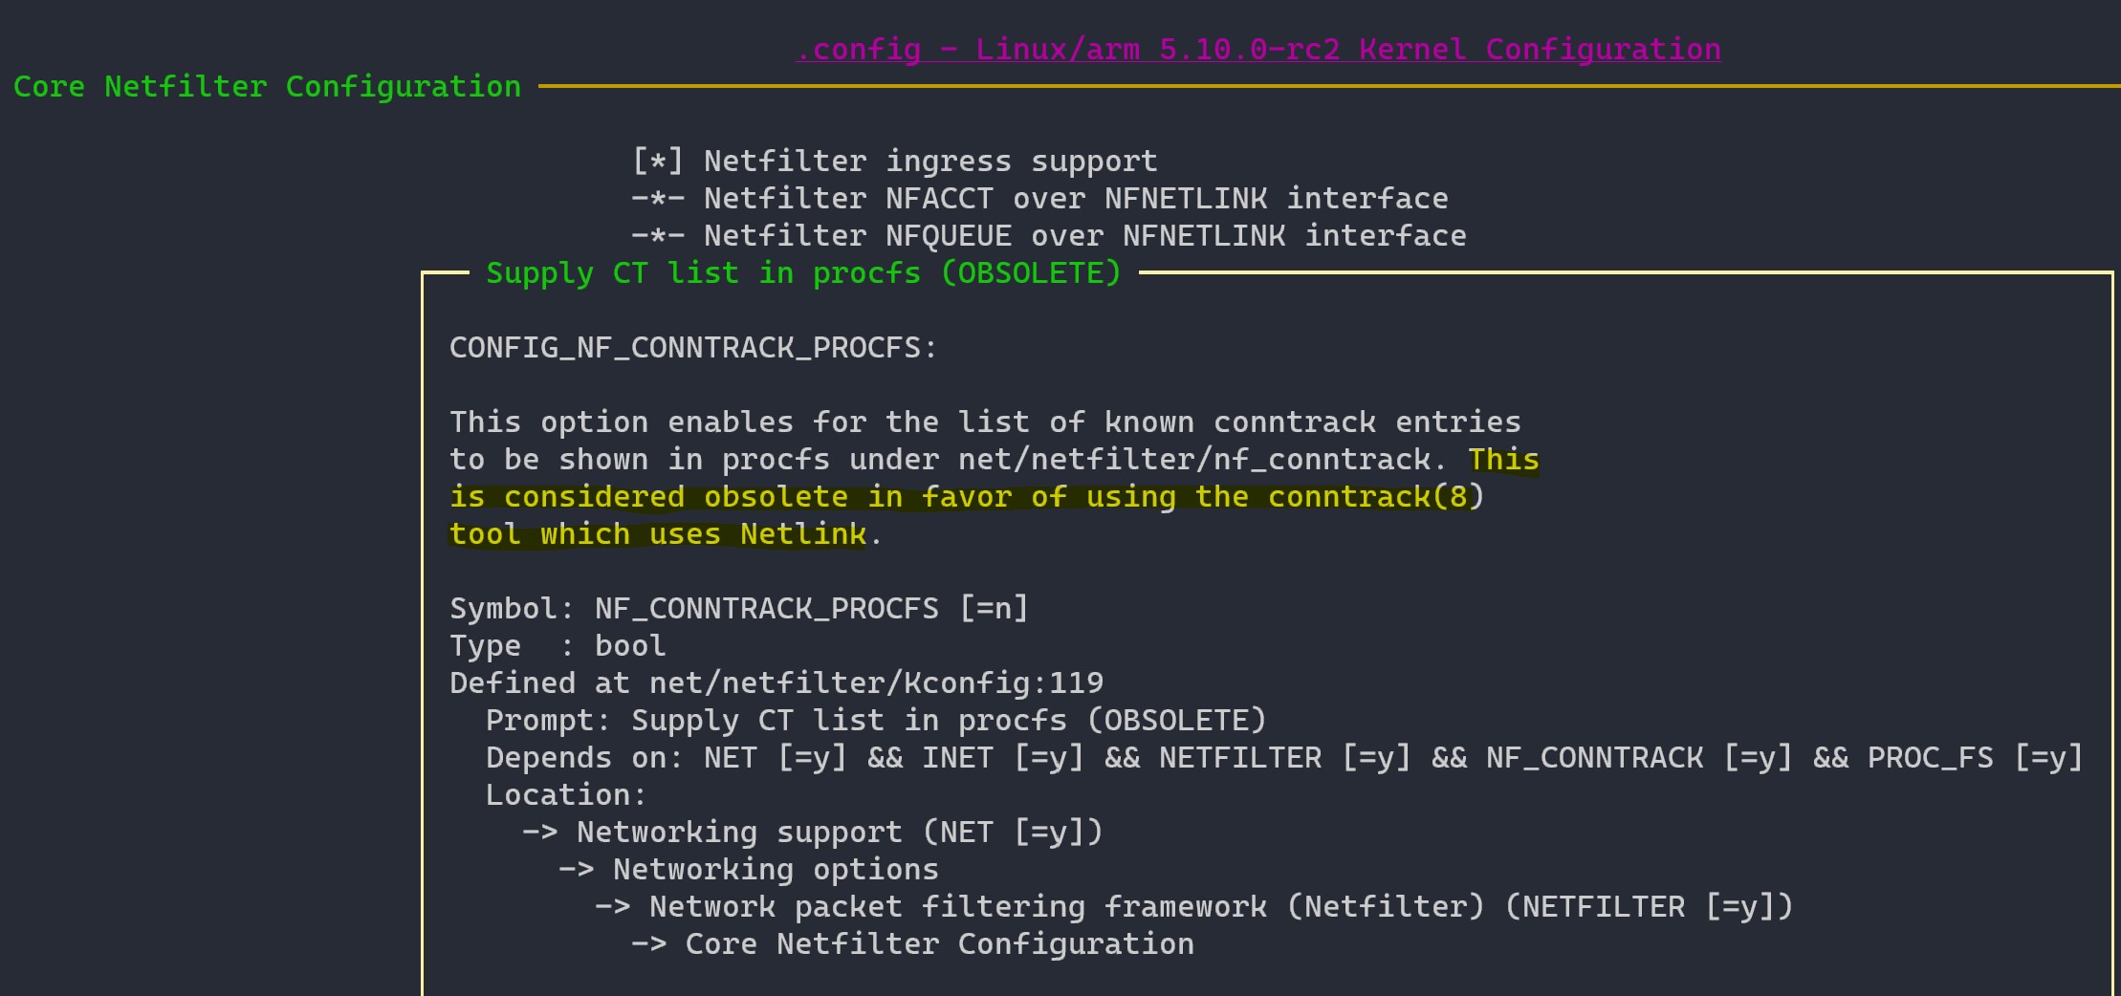Toggle Netfilter NFQUEUE over NFNETLINK interface

tap(1049, 235)
